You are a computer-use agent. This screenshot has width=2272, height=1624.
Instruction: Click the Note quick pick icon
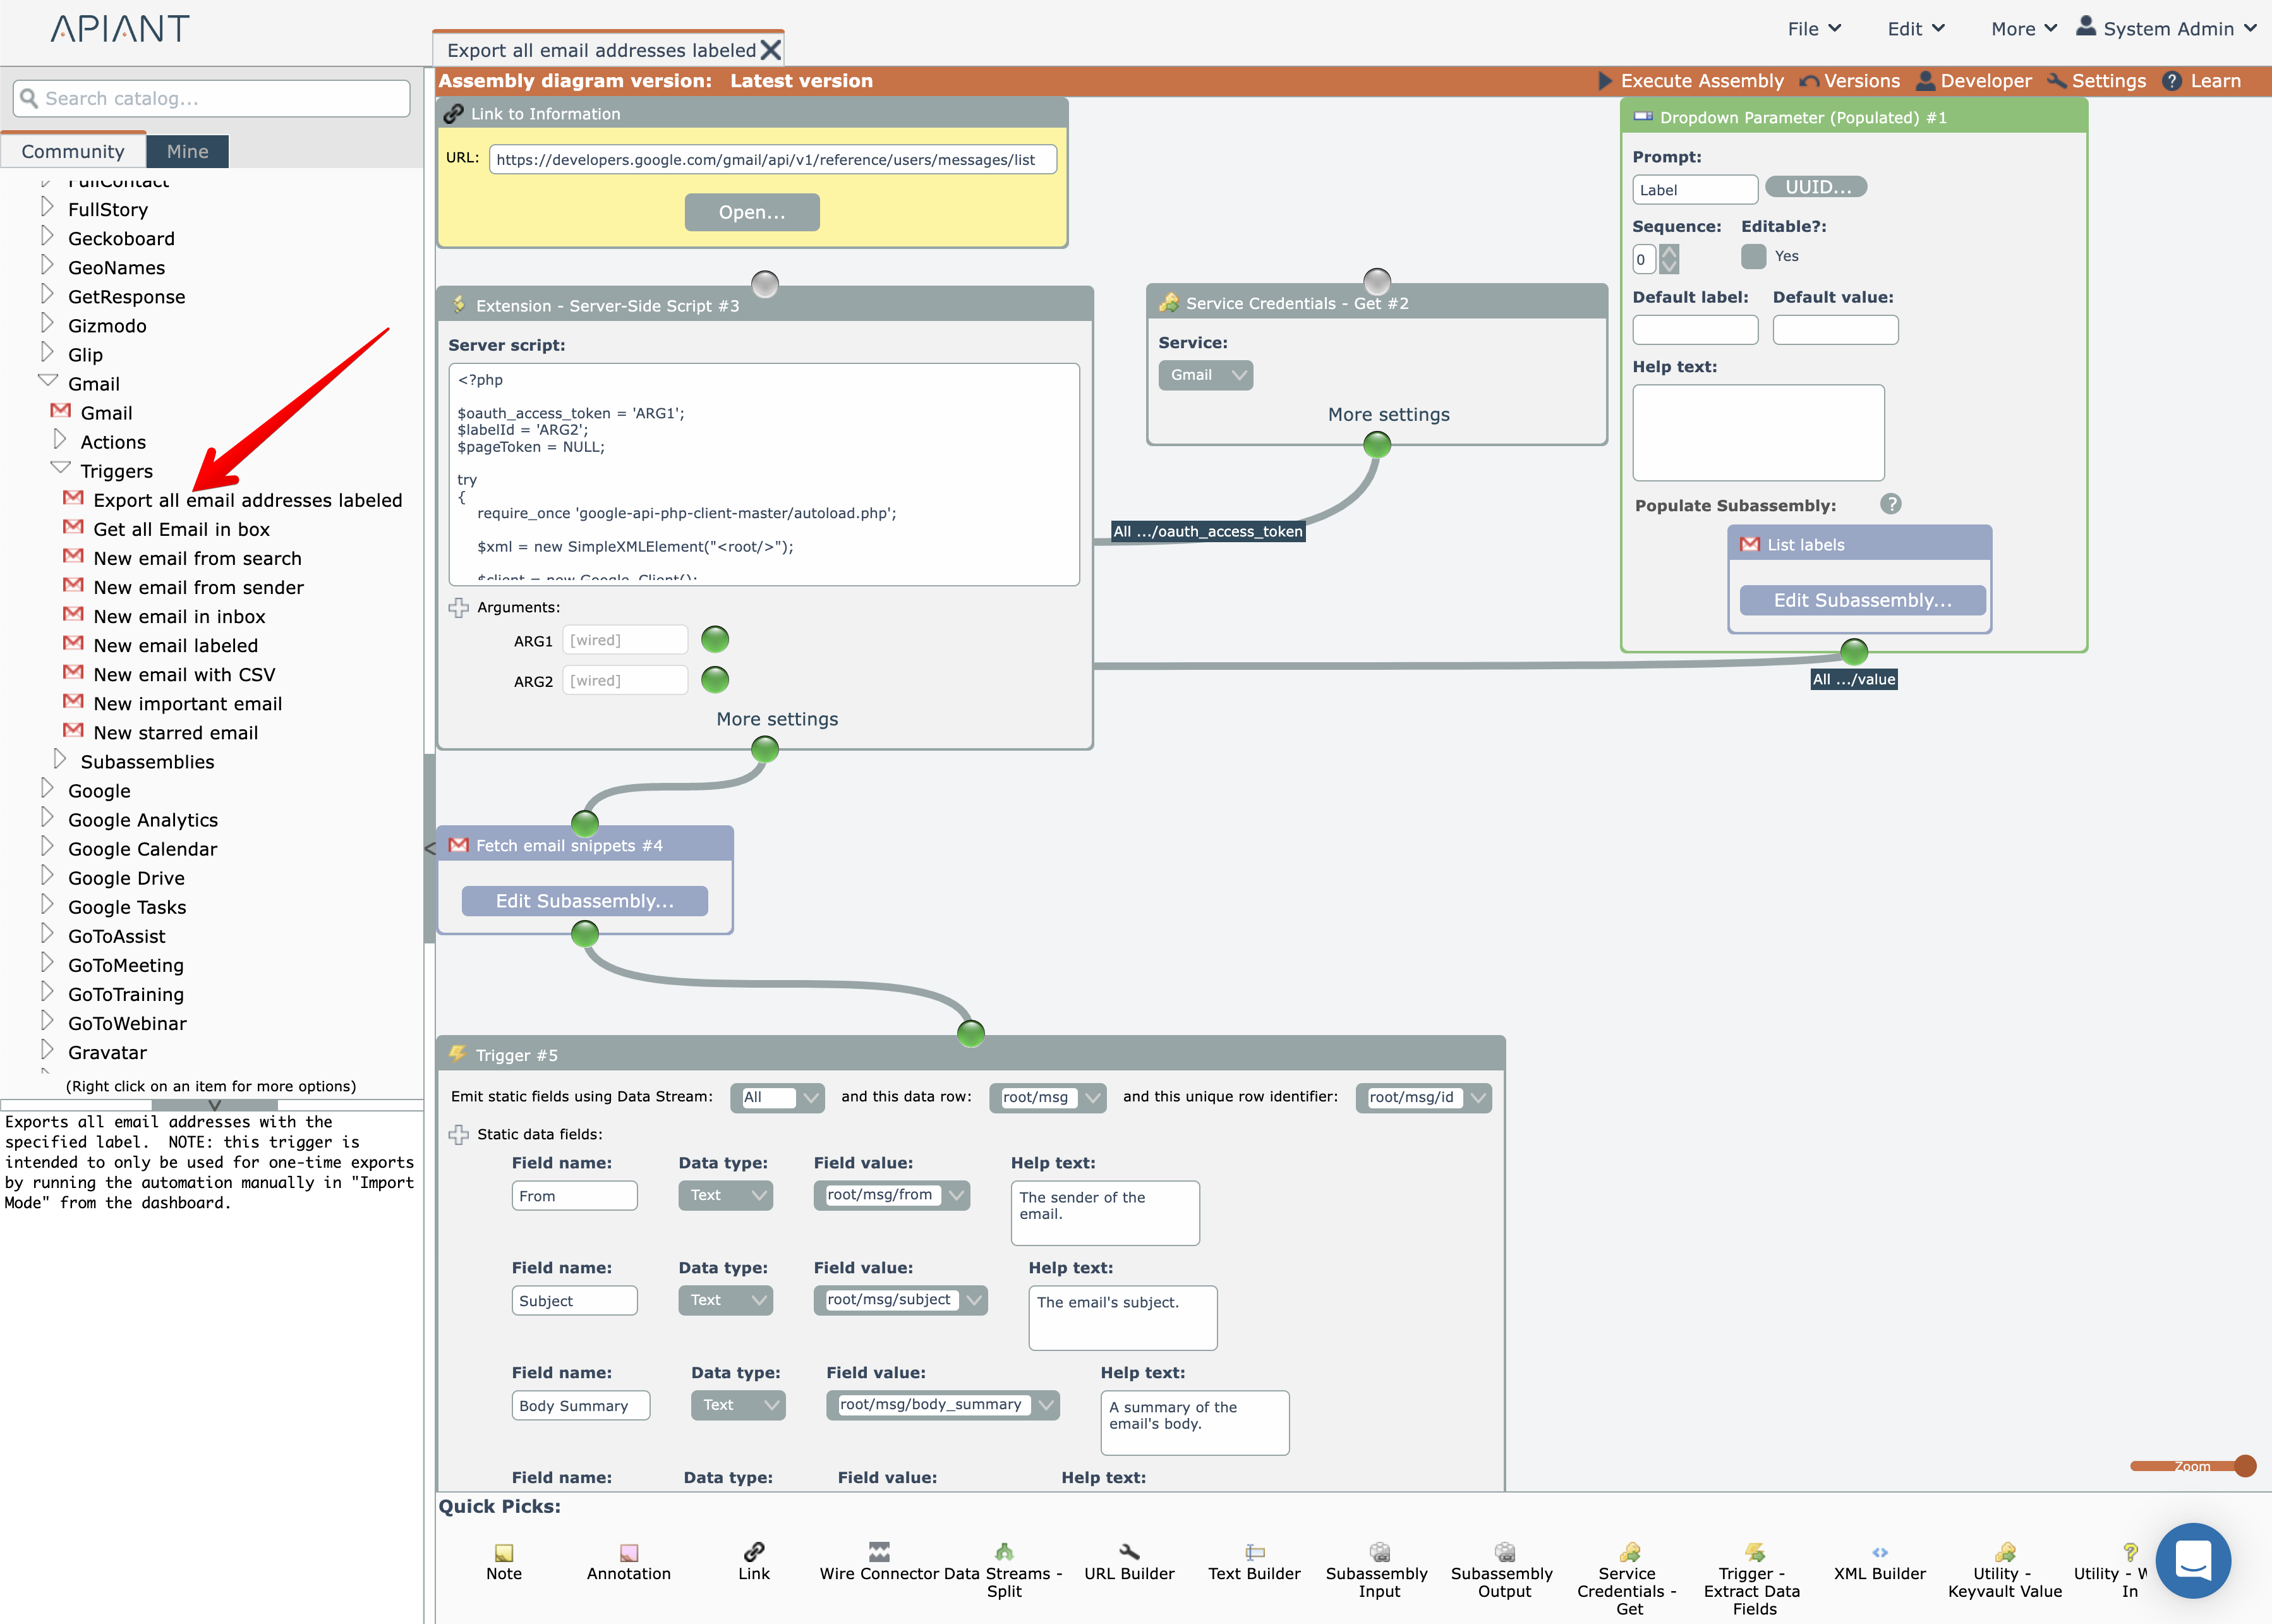click(504, 1552)
